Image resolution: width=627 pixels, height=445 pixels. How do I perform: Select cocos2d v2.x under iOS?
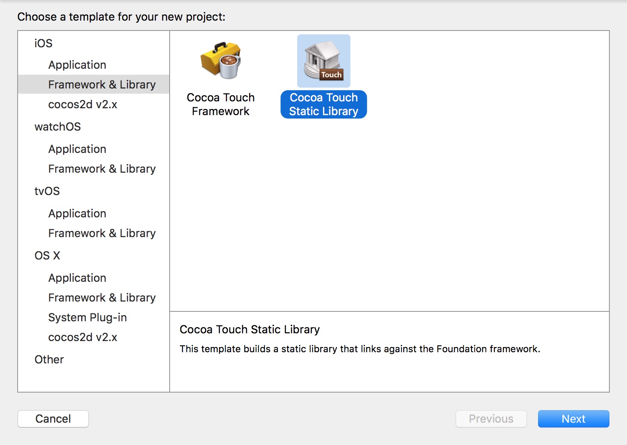coord(83,104)
